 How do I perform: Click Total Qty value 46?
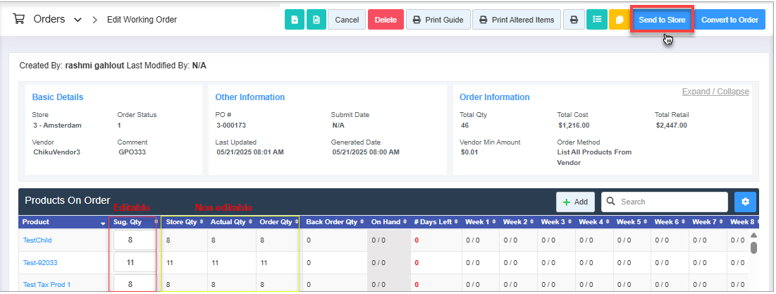[x=464, y=125]
